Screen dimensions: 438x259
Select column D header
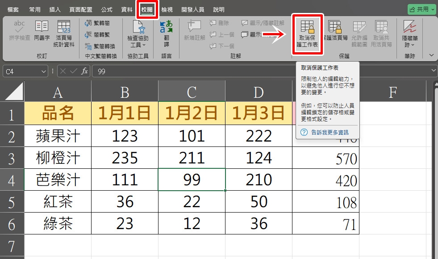[259, 92]
